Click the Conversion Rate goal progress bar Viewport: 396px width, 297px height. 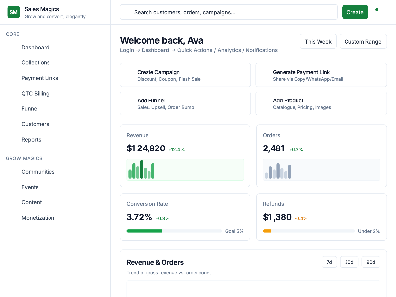[x=174, y=231]
